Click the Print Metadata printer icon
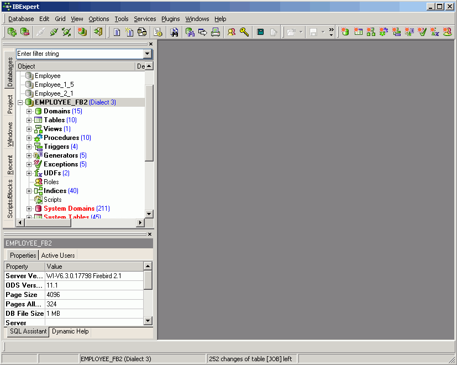The height and width of the screenshot is (365, 457). [x=216, y=32]
